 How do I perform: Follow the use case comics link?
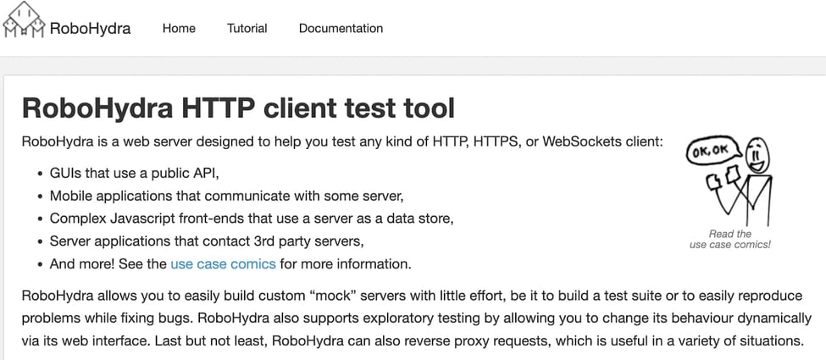[223, 263]
